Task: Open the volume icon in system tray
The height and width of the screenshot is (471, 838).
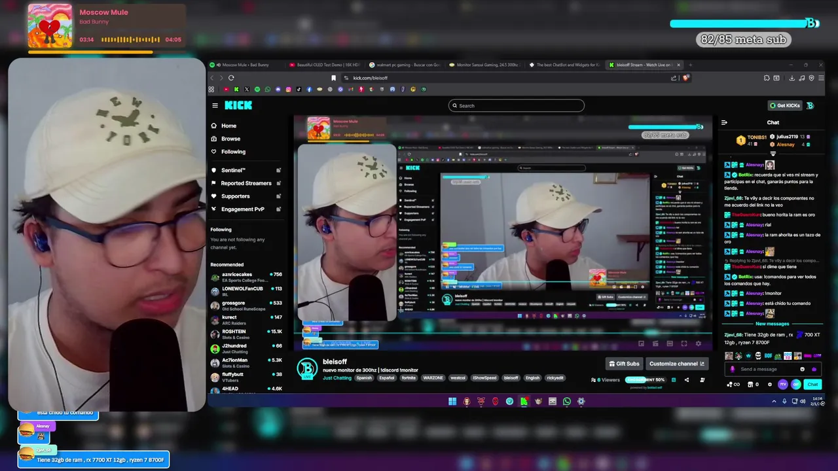Action: coord(803,401)
